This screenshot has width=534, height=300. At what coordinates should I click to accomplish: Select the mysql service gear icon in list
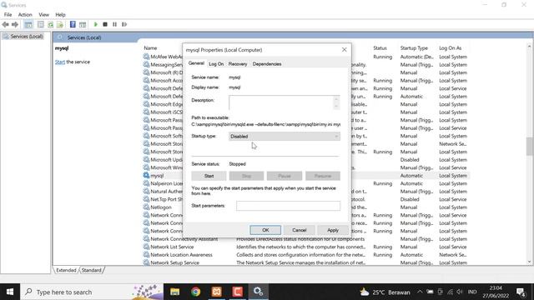point(147,176)
